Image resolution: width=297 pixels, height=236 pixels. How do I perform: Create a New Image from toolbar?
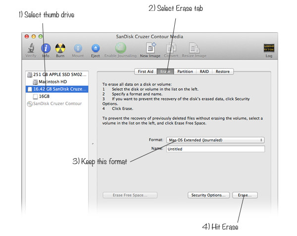point(150,48)
